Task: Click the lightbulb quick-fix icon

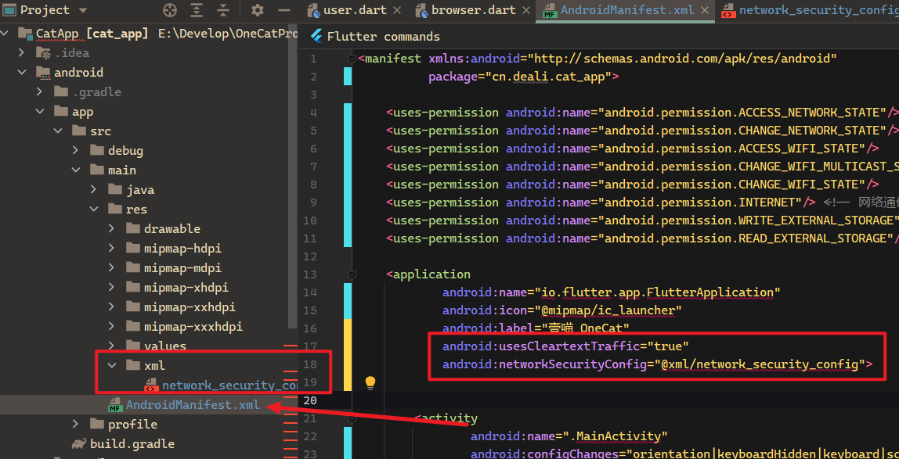Action: [x=370, y=382]
